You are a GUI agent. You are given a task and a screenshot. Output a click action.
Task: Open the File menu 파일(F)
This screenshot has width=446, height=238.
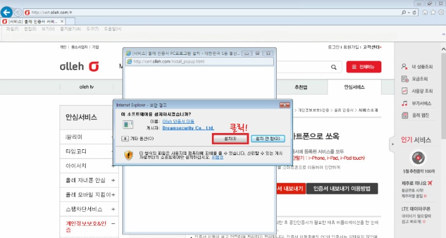tap(12, 29)
